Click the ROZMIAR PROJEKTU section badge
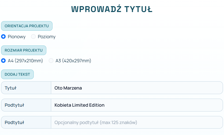Viewport: 224px width, 135px height. point(24,50)
